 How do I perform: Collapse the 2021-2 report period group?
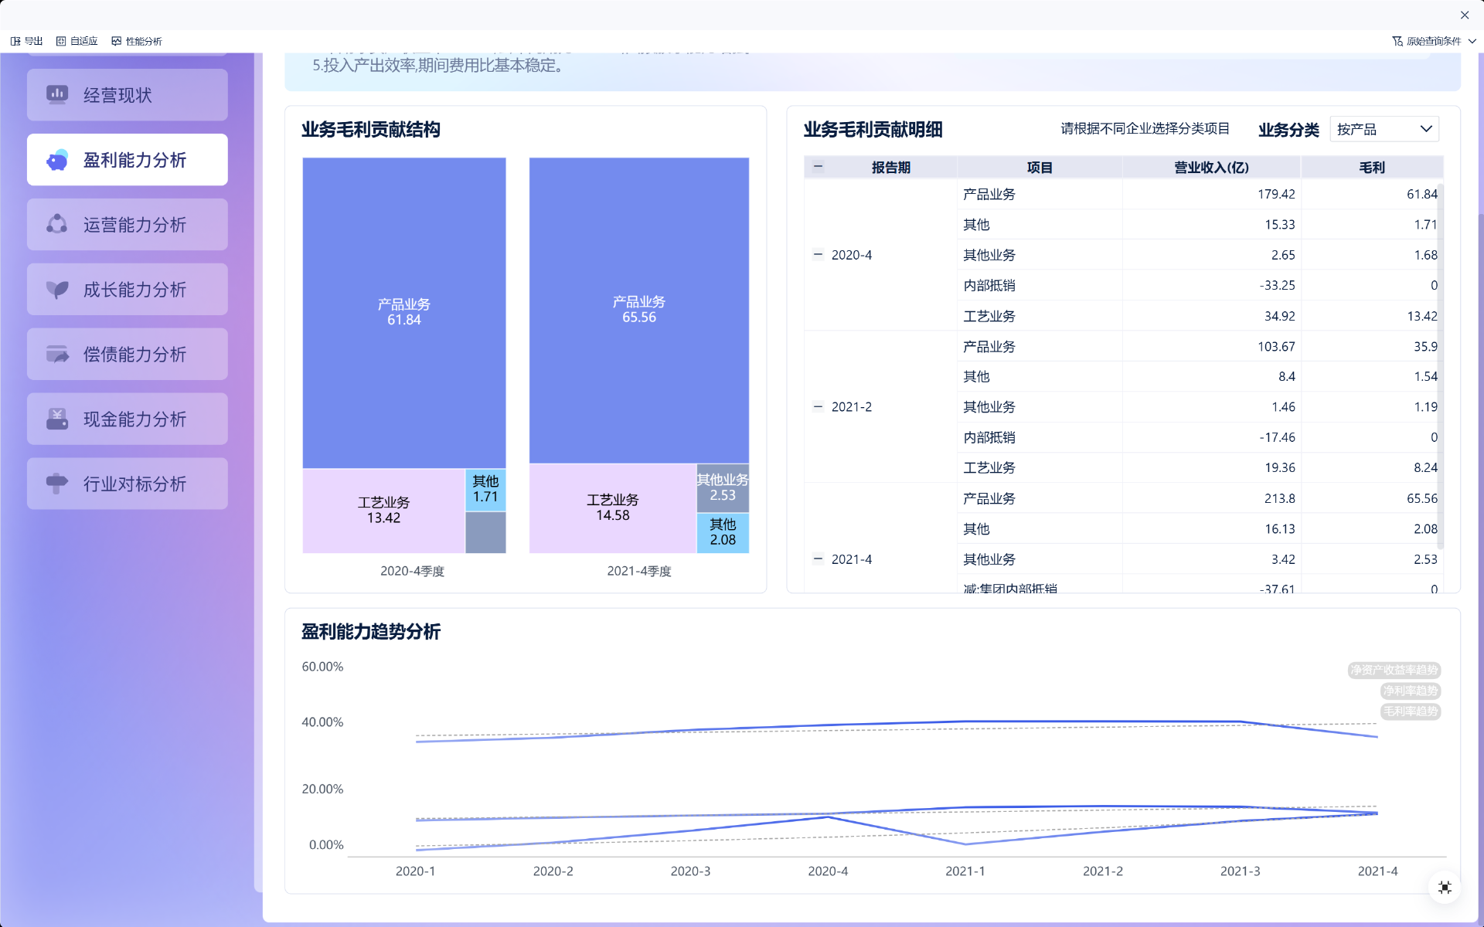[x=818, y=406]
